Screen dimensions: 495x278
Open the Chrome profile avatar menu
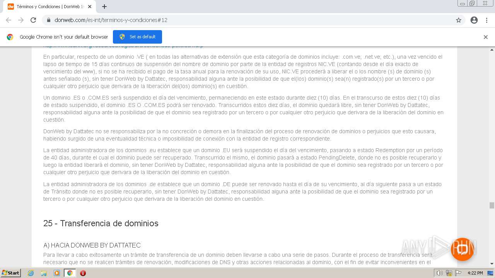click(x=474, y=20)
